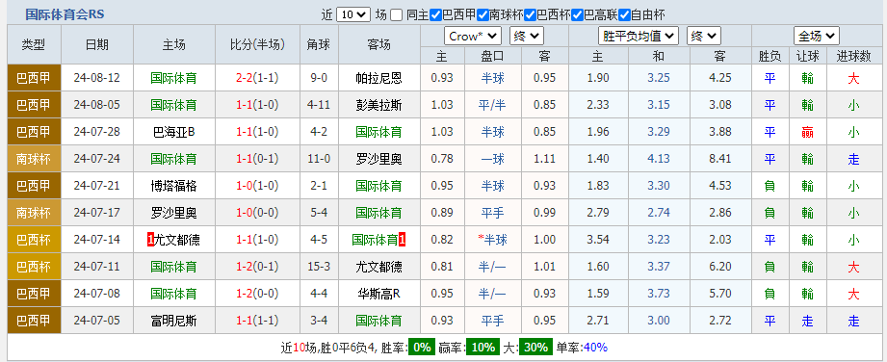Viewport: 887px width, 362px height.
Task: Uncheck the 巴西杯 filter checkbox
Action: coord(530,15)
